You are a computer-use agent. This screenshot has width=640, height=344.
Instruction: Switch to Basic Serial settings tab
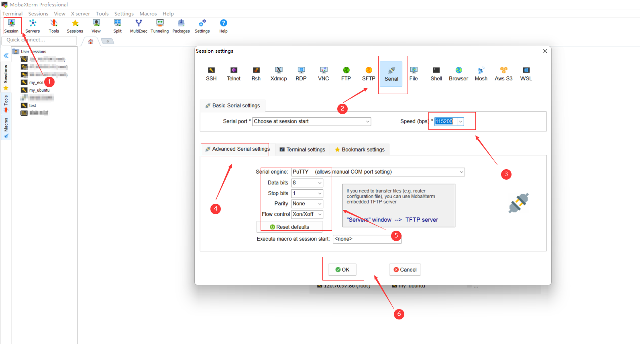point(233,106)
